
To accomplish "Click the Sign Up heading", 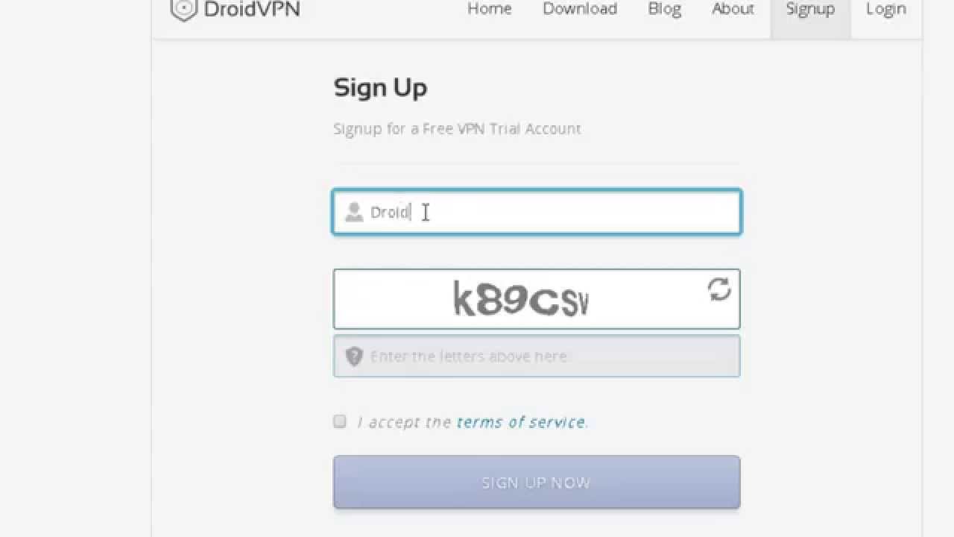I will (380, 88).
